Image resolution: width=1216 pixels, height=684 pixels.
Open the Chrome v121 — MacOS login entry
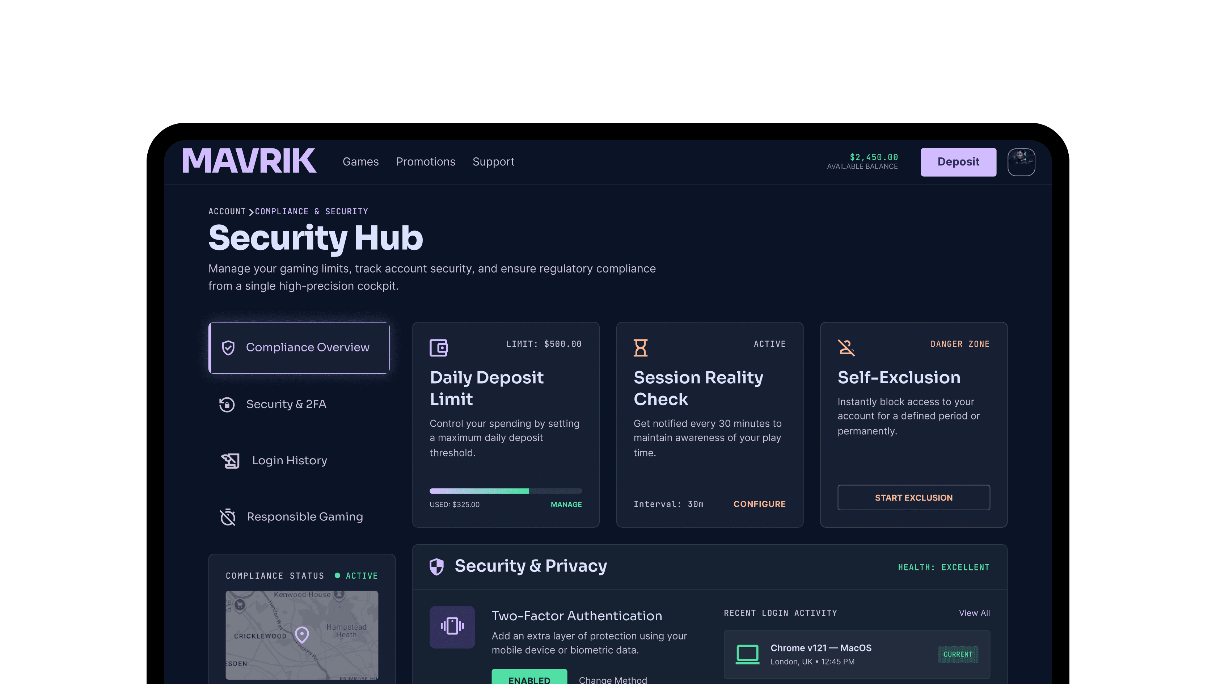tap(857, 655)
